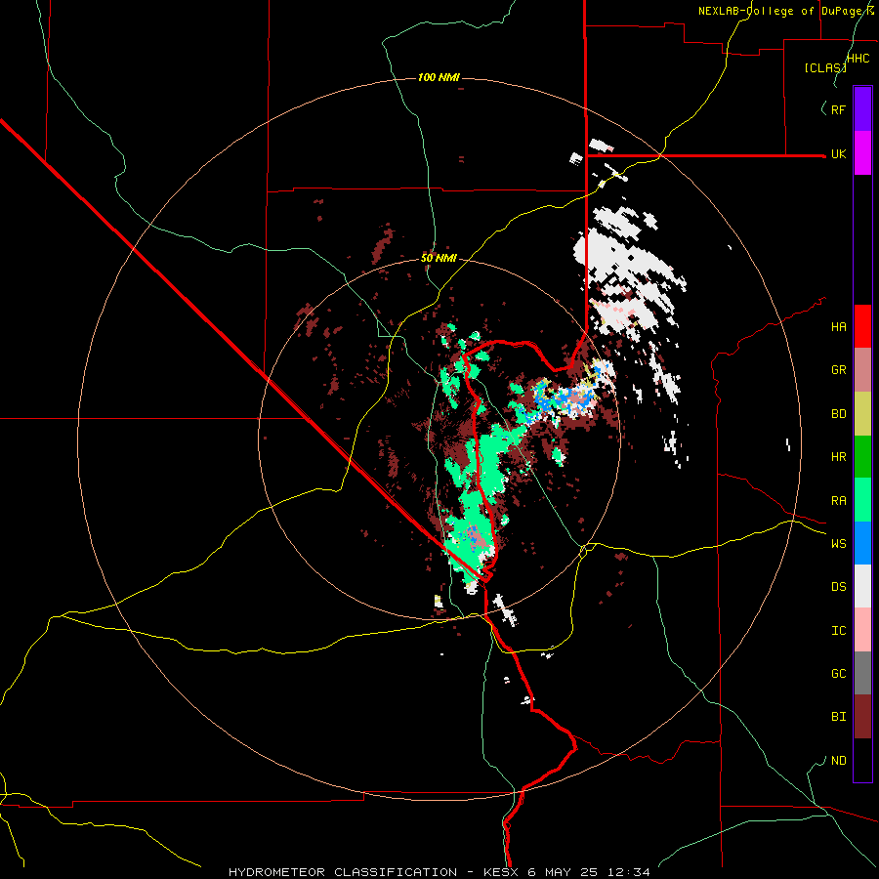Click the [CLAS] units label
The height and width of the screenshot is (879, 879).
tap(825, 67)
